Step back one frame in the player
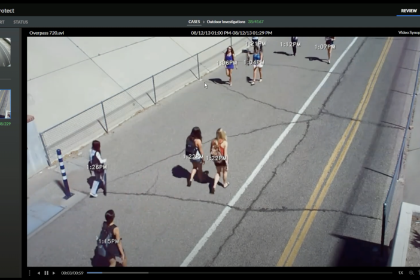Image resolution: width=420 pixels, height=280 pixels. click(x=38, y=273)
